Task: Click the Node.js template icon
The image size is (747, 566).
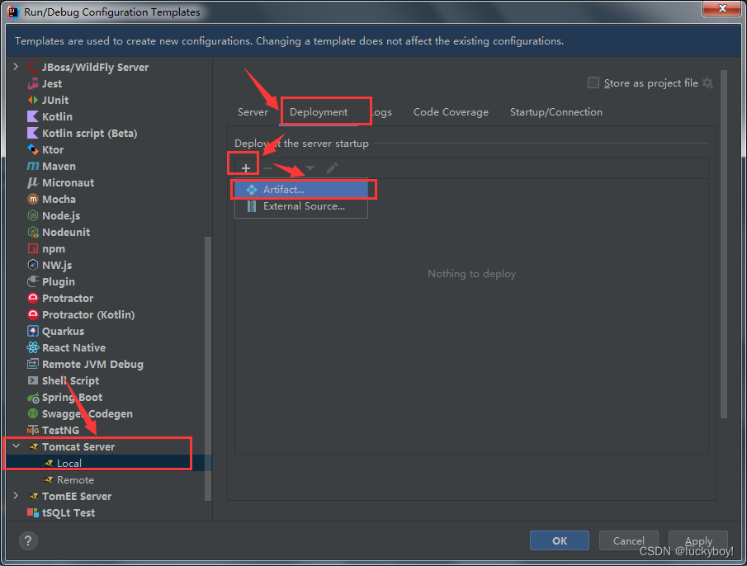Action: (33, 215)
